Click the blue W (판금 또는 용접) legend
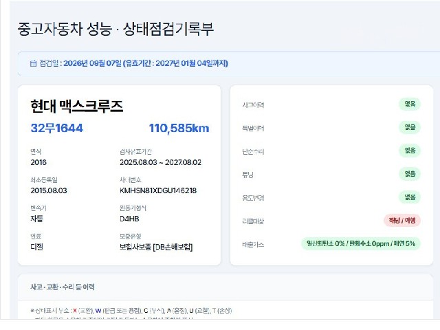The width and height of the screenshot is (440, 330). tap(118, 311)
